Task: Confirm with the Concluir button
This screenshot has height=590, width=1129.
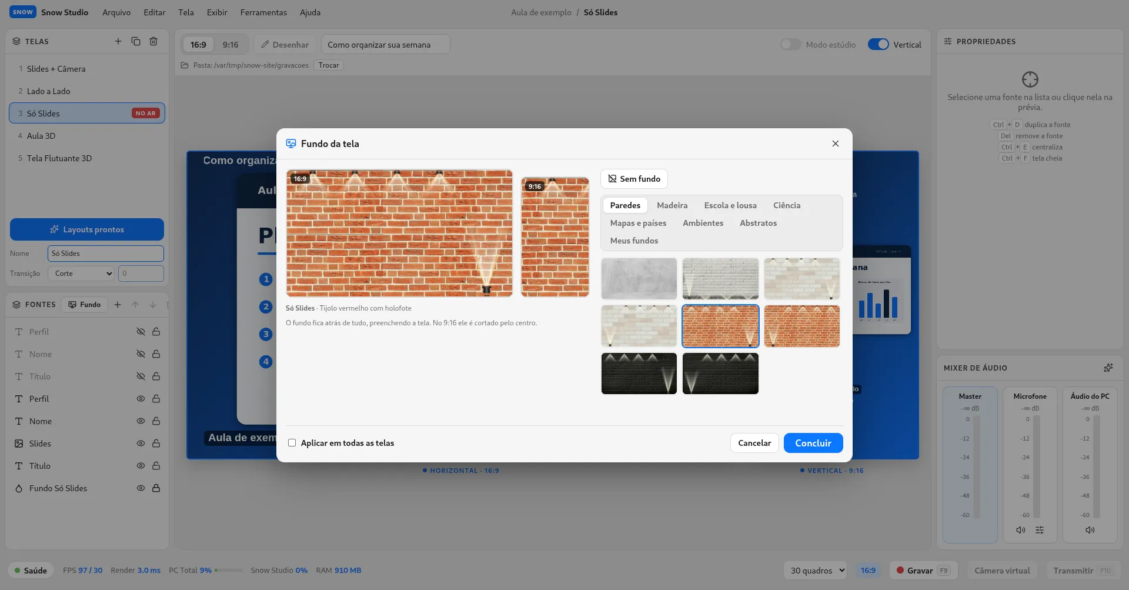Action: tap(813, 443)
